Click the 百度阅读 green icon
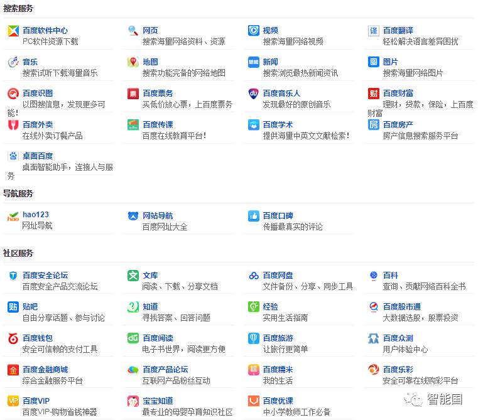Image resolution: width=478 pixels, height=420 pixels. (x=133, y=338)
